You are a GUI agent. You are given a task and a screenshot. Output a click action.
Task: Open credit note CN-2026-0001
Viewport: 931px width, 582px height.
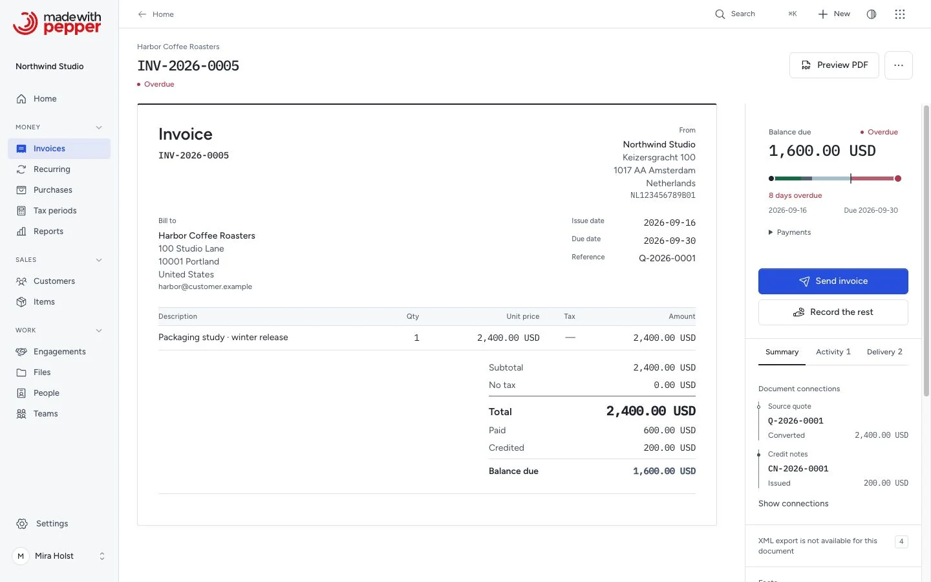[798, 469]
